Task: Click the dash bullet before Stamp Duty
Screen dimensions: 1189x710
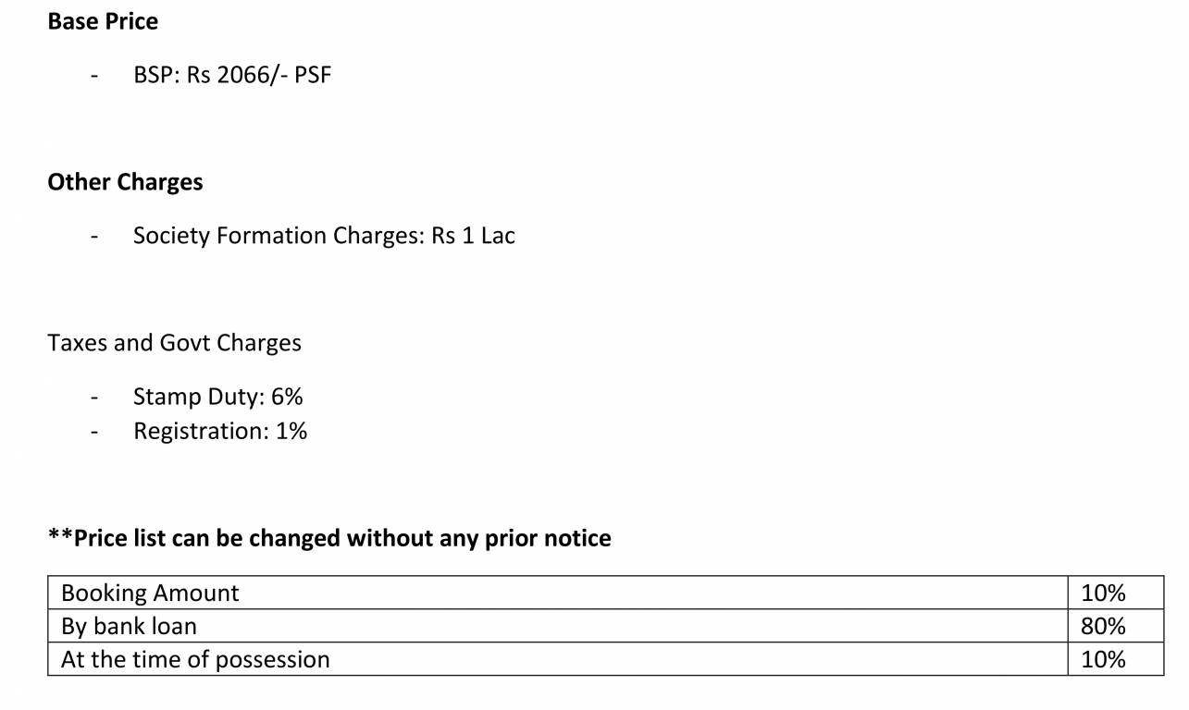Action: point(94,398)
